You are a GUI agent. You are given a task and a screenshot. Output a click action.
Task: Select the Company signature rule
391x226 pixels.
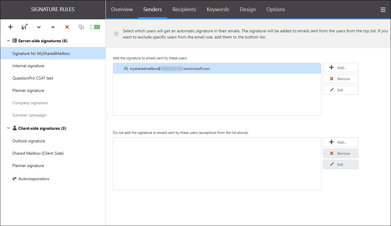(30, 102)
